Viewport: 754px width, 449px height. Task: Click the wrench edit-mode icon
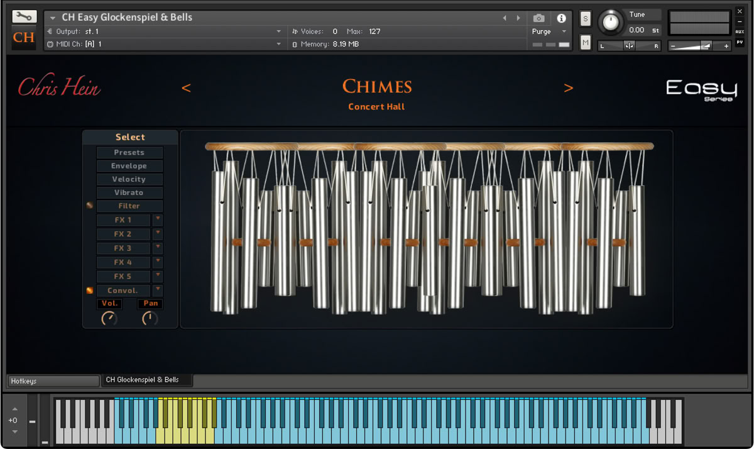coord(24,17)
